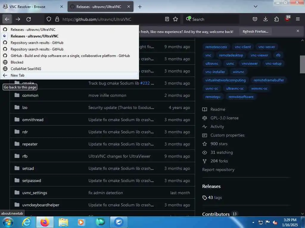Click the virtualnetworkcomputing topic tag

coord(225,80)
